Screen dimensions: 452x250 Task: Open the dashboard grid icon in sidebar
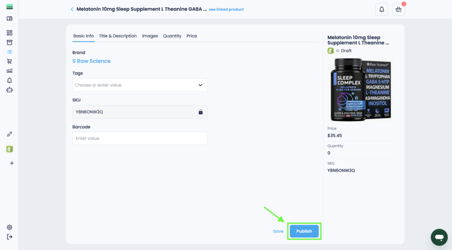pos(9,33)
